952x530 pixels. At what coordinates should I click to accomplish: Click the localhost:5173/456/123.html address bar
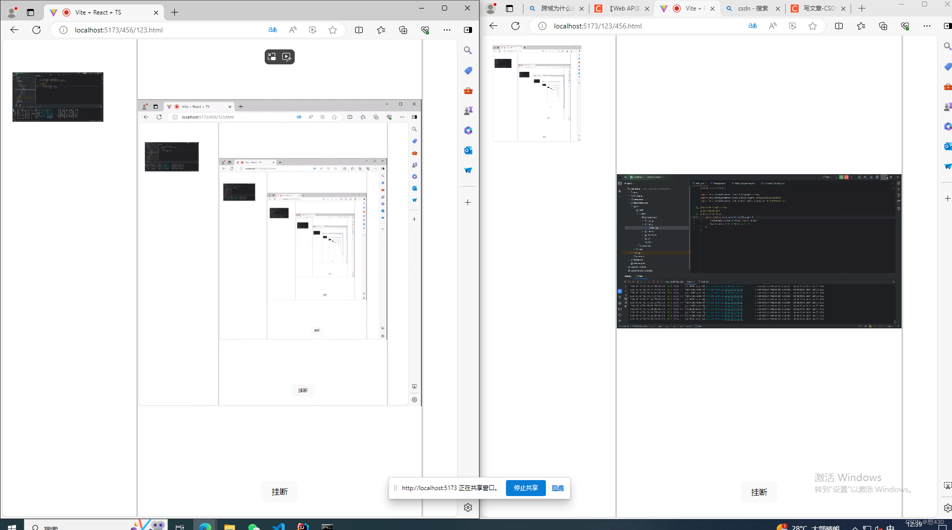pos(118,30)
